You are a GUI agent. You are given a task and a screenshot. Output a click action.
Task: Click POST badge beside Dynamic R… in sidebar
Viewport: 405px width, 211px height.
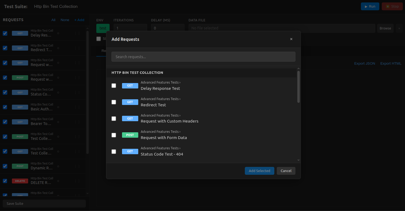pos(20,166)
